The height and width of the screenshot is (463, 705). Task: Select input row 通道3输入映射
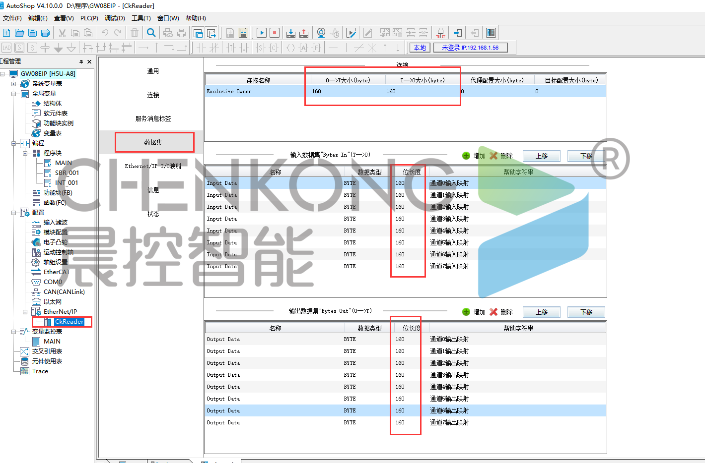(406, 219)
